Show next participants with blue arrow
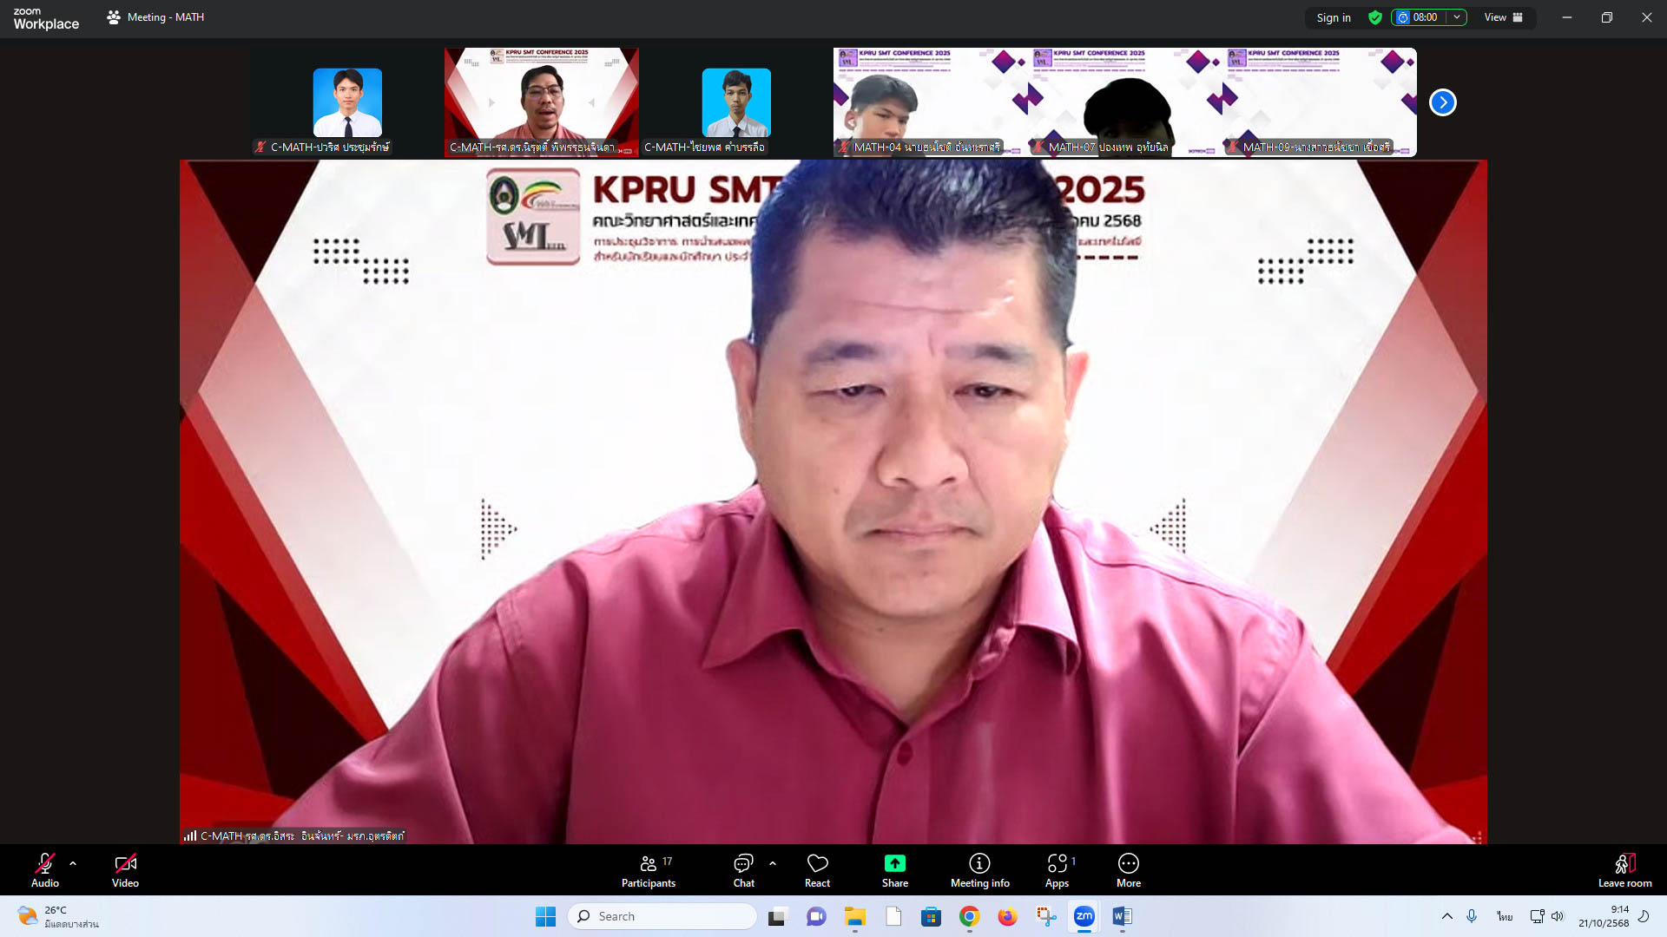 [1442, 102]
